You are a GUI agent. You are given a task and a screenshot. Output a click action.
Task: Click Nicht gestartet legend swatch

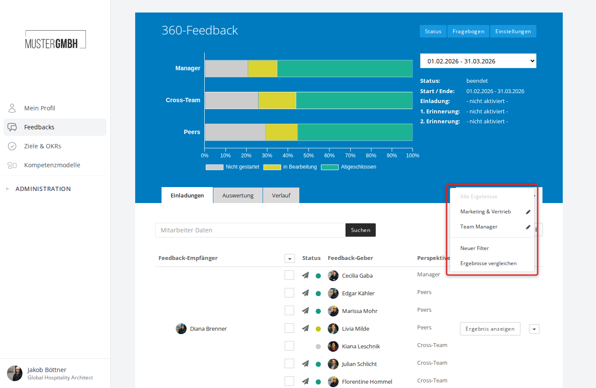point(214,167)
